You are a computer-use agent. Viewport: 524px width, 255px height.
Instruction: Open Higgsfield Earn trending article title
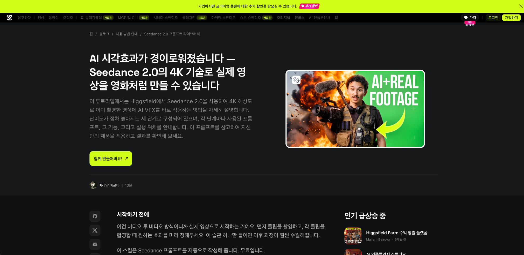point(397,233)
